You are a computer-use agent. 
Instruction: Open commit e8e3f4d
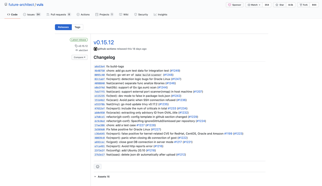[x=100, y=88]
